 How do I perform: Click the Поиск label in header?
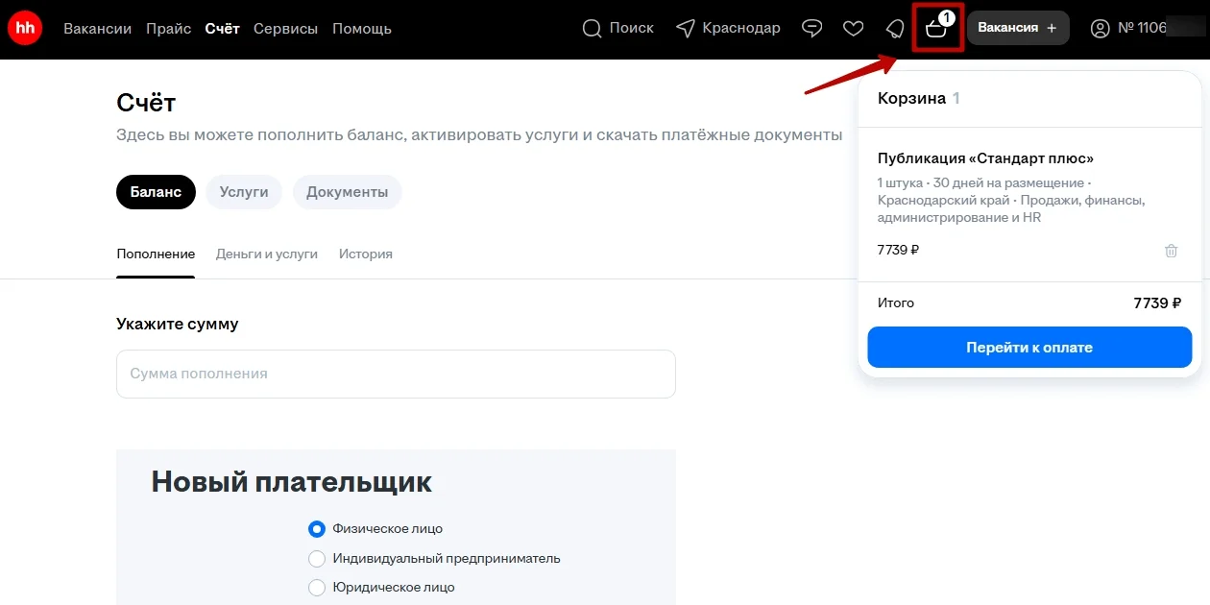tap(632, 29)
